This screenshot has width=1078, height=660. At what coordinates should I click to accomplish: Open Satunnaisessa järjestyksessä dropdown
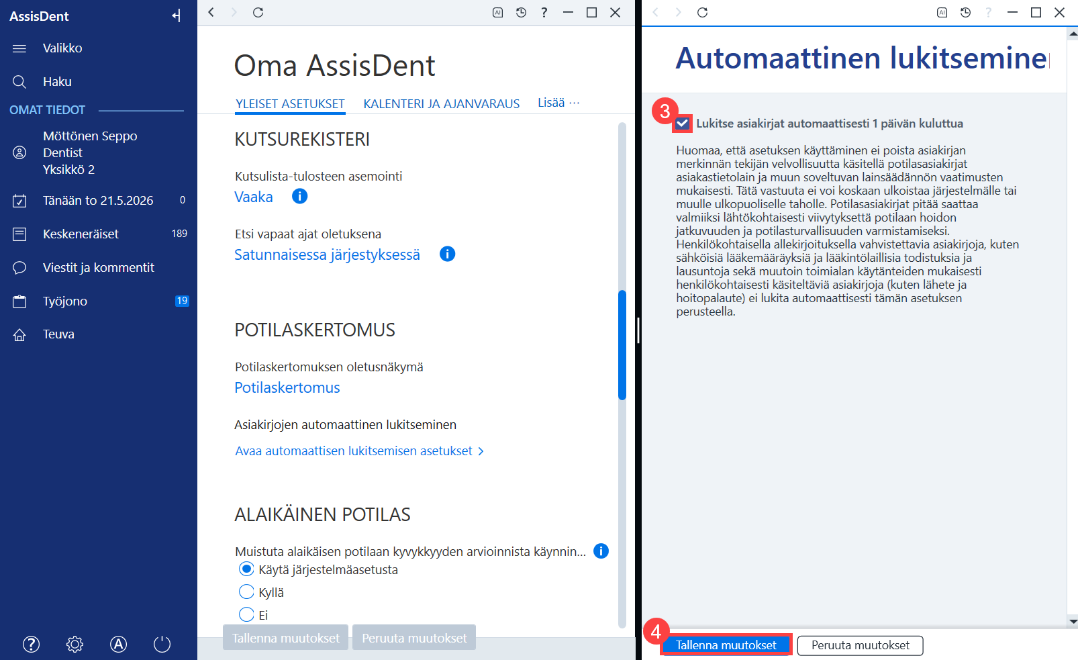coord(327,254)
